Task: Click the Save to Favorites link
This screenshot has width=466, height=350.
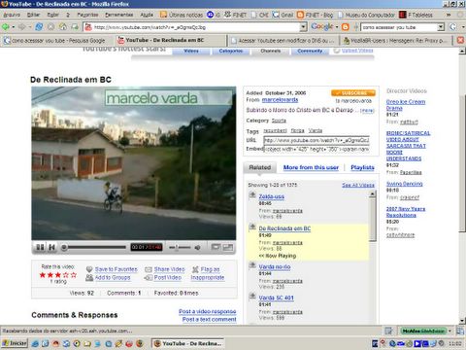Action: tap(116, 269)
